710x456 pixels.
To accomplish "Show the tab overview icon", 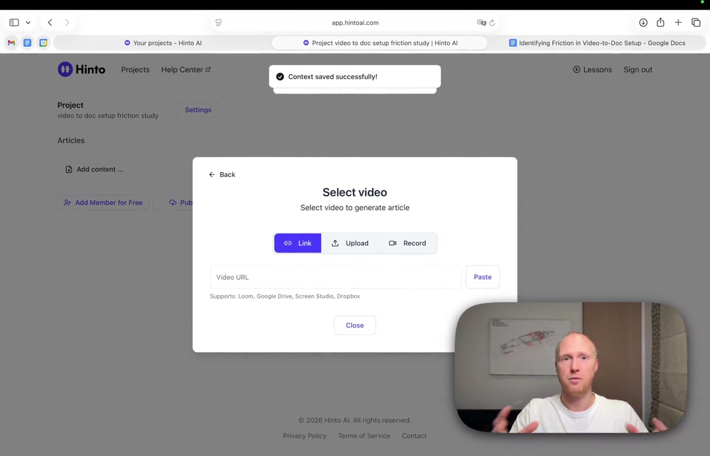I will click(x=696, y=22).
